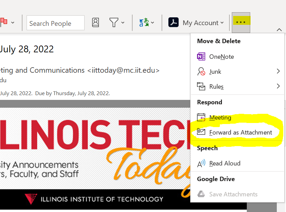Click the Translate icon in toolbar
Screen dimensions: 286x212
(x=144, y=23)
